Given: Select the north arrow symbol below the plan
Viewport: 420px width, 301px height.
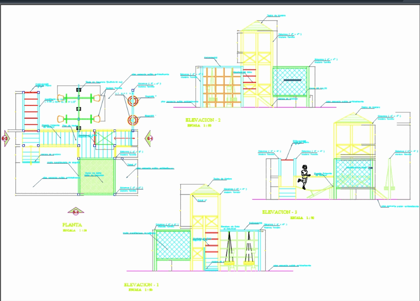Looking at the screenshot, I should click(76, 212).
